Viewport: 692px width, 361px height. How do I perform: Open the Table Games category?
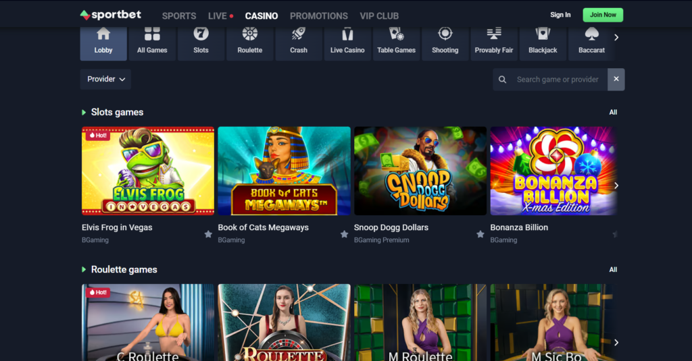[396, 43]
